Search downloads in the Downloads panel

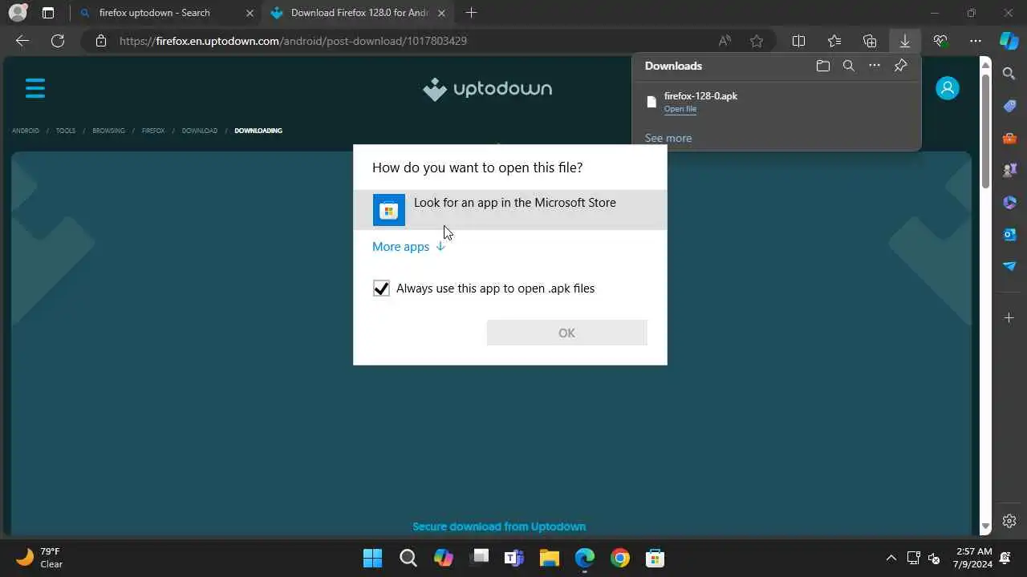pos(849,66)
